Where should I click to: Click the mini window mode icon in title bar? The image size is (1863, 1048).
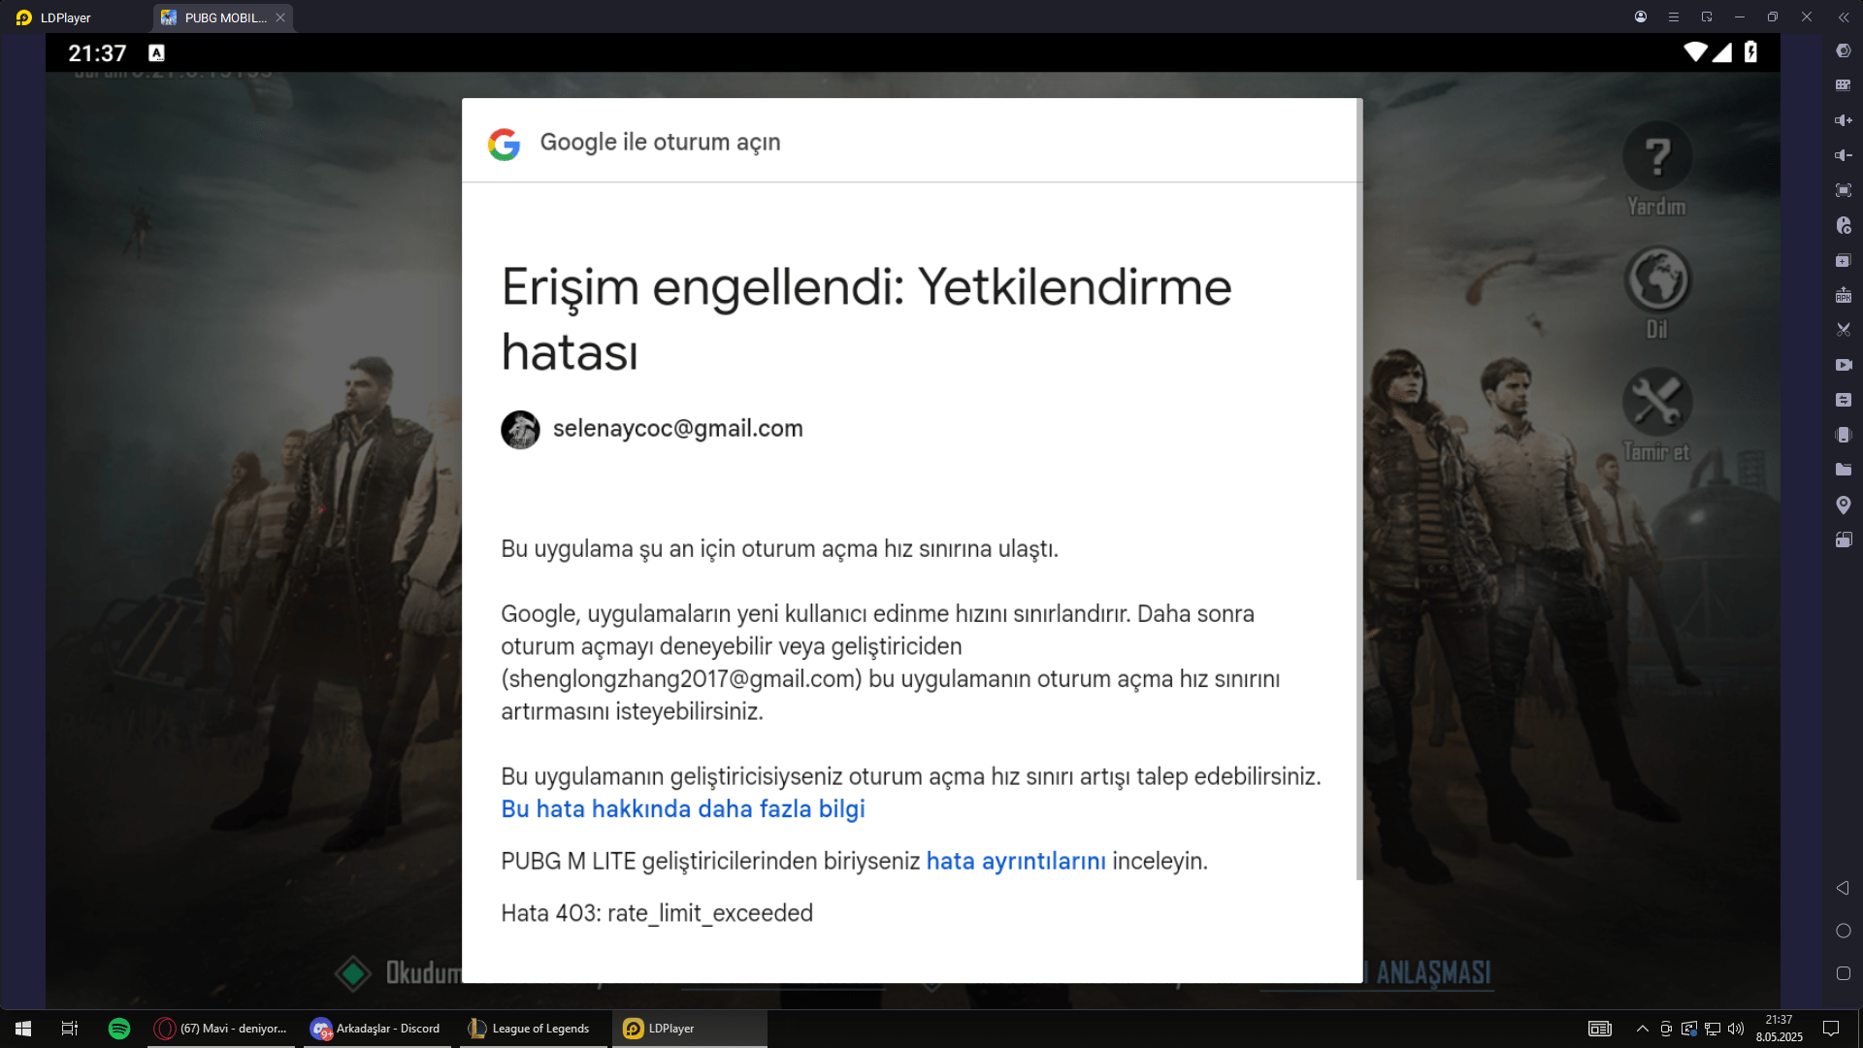pyautogui.click(x=1707, y=16)
